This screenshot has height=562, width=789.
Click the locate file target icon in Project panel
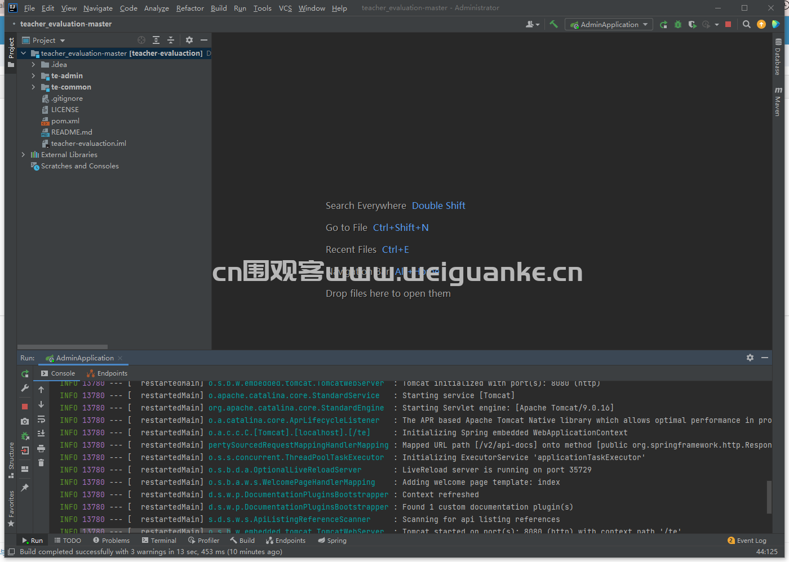141,40
